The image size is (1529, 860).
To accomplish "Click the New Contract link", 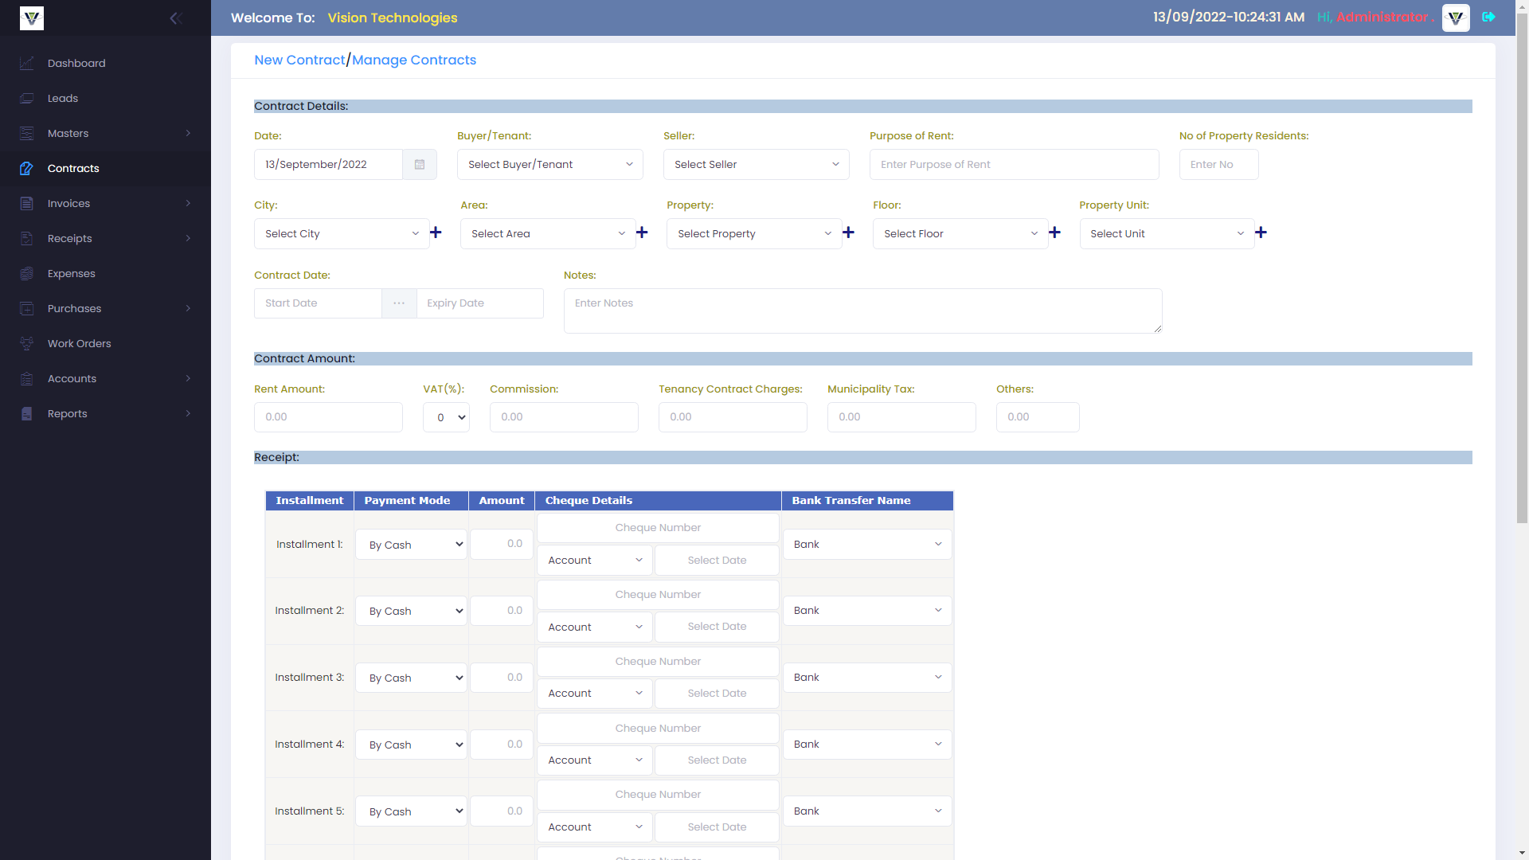I will point(299,60).
